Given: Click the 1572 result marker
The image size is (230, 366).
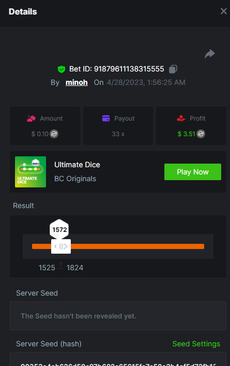Looking at the screenshot, I should [x=59, y=229].
